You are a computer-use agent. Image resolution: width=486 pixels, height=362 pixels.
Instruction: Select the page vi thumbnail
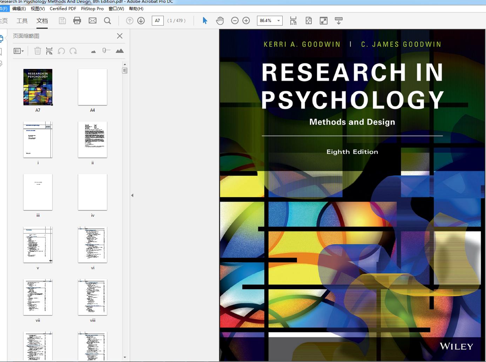(x=93, y=245)
